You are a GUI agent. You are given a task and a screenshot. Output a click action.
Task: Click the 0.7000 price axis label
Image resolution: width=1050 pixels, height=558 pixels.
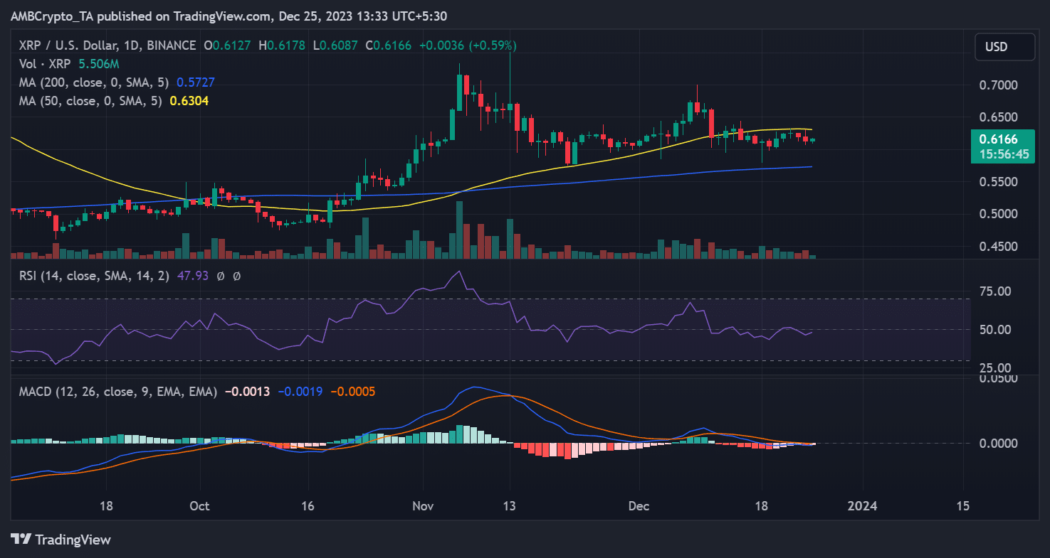click(x=1000, y=85)
